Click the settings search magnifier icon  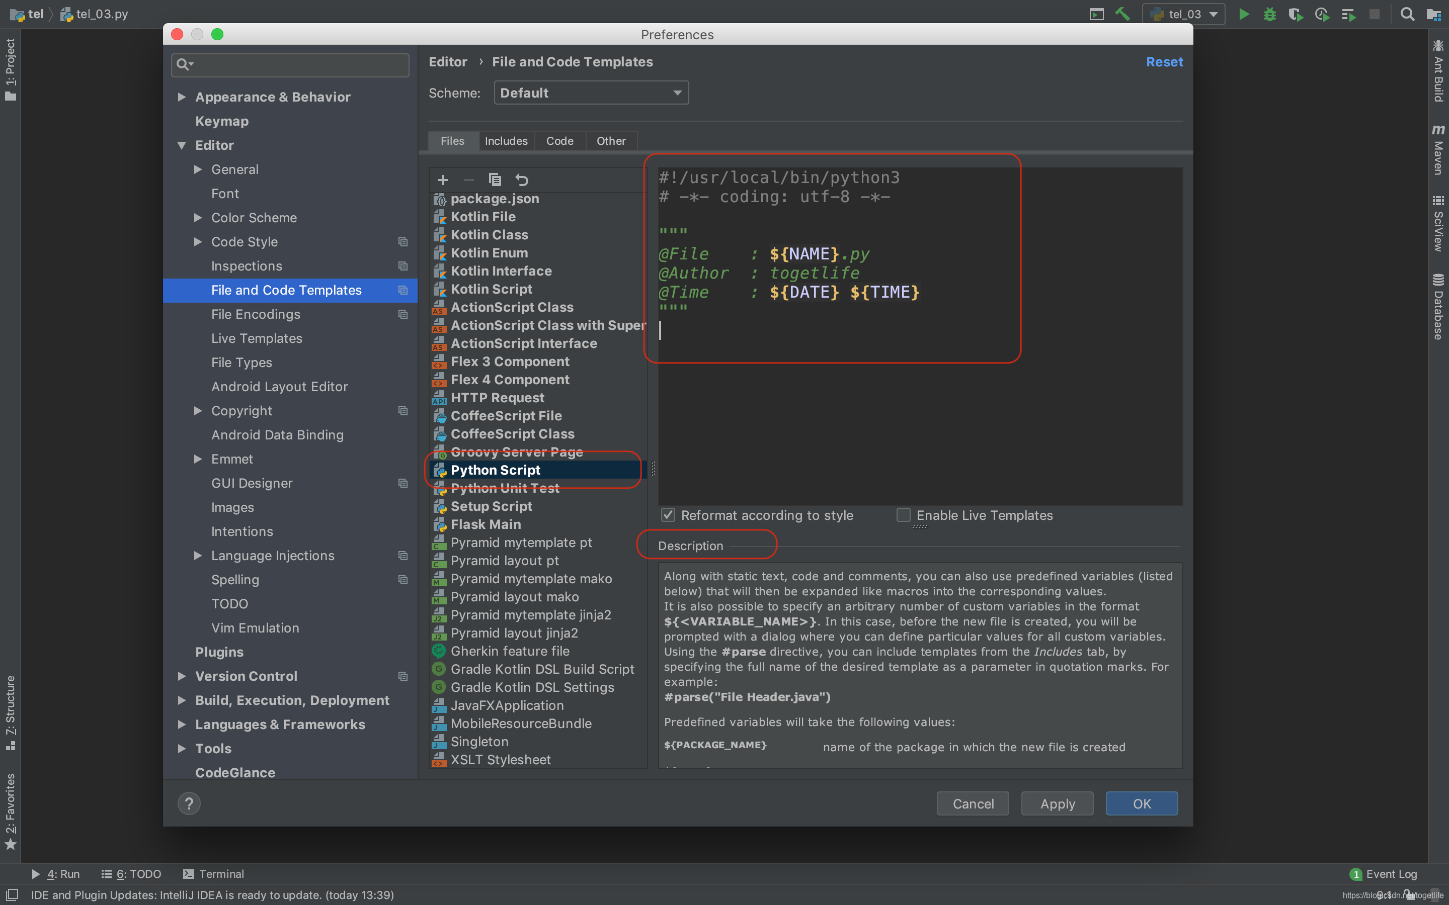tap(184, 65)
